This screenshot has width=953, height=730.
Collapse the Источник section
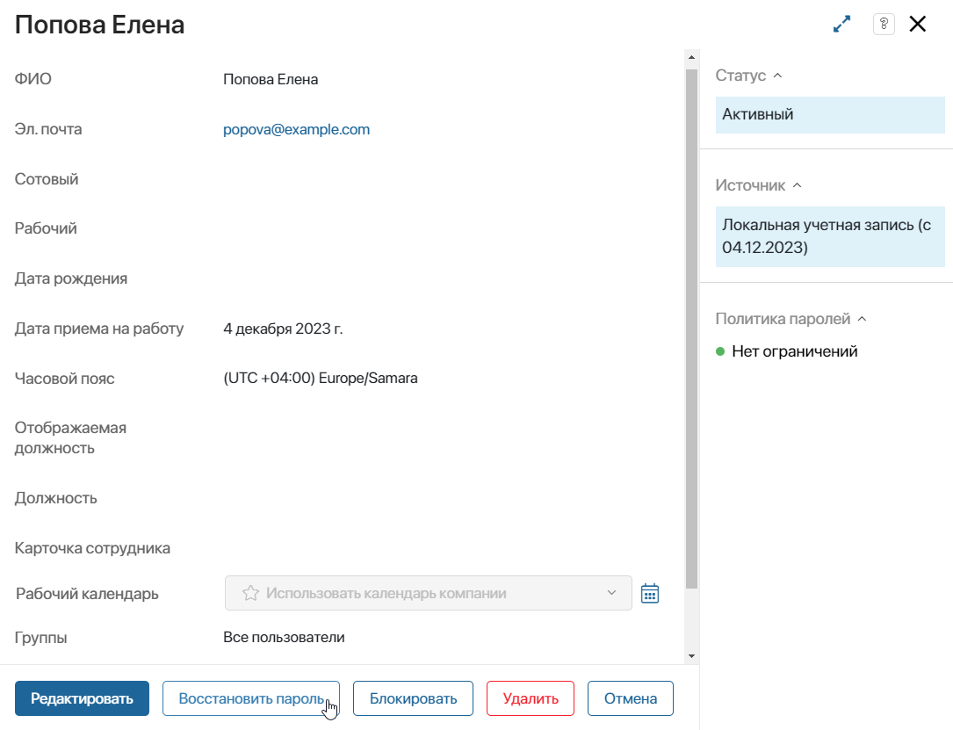coord(798,185)
